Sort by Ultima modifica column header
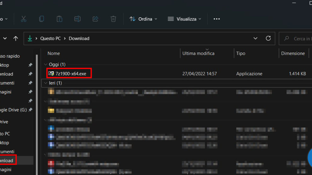 click(198, 54)
